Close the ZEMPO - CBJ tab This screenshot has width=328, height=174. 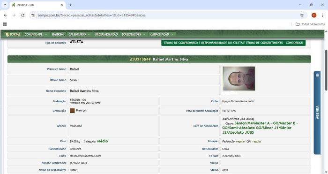pos(62,5)
